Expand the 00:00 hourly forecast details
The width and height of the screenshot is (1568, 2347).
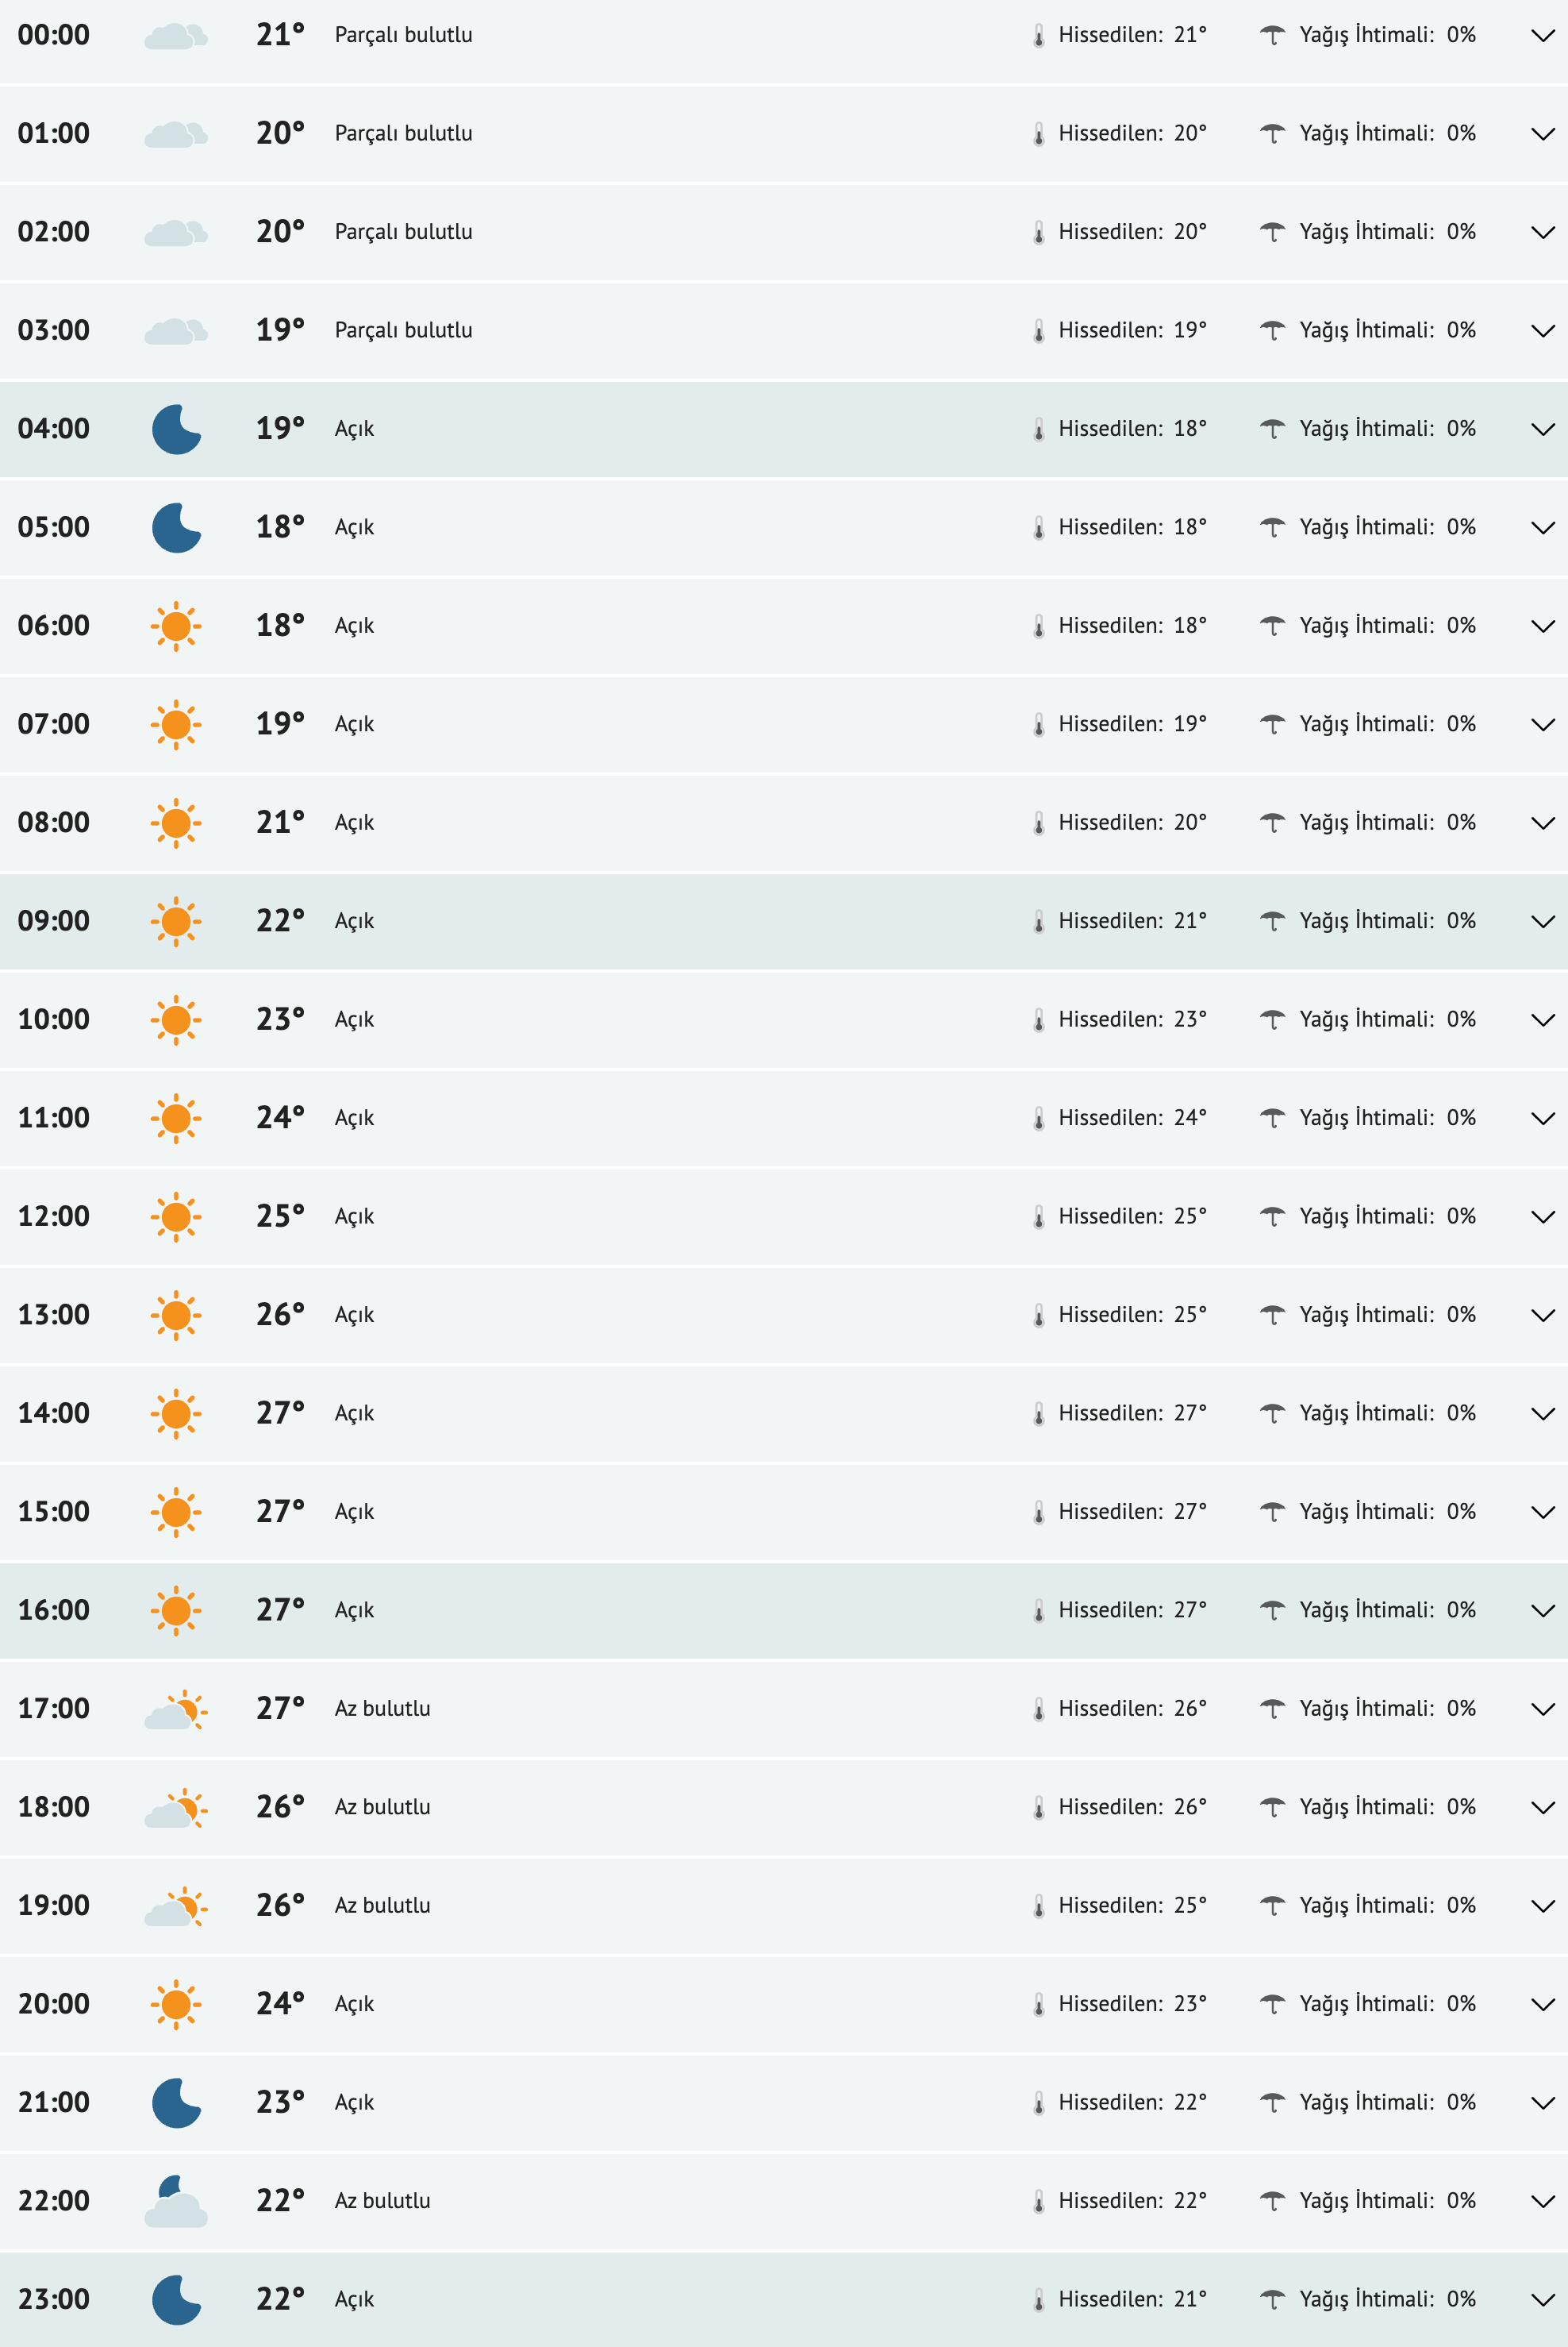pyautogui.click(x=1542, y=36)
